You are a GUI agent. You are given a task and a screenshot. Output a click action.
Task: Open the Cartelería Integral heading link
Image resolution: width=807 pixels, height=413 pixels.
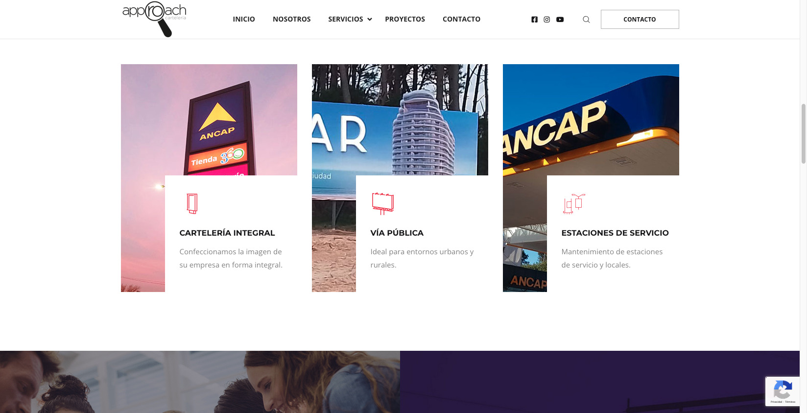click(x=227, y=233)
